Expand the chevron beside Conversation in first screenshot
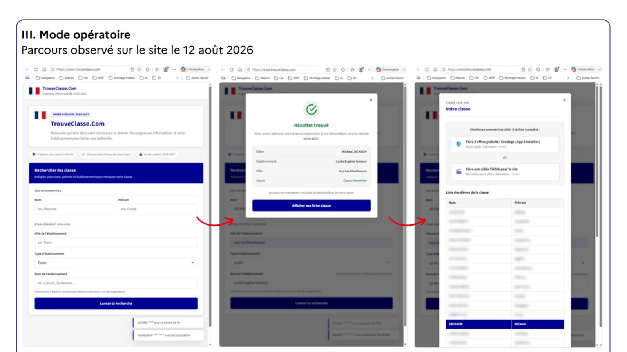Screen dimensions: 627x352 pyautogui.click(x=209, y=70)
